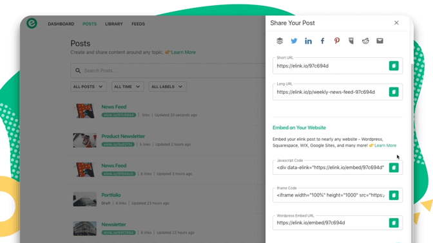Copy the Short URL
This screenshot has height=243, width=433.
(394, 66)
